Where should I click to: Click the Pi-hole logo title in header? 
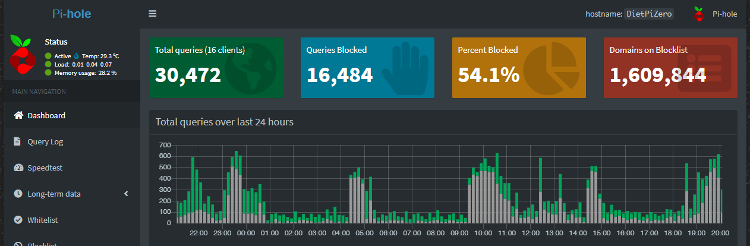[x=71, y=13]
